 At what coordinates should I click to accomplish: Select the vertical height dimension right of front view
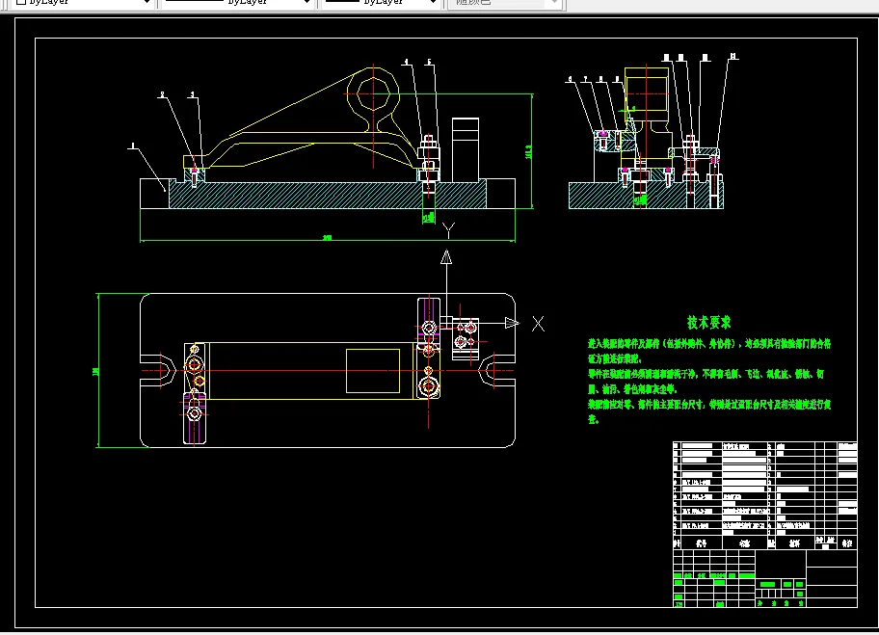coord(529,151)
